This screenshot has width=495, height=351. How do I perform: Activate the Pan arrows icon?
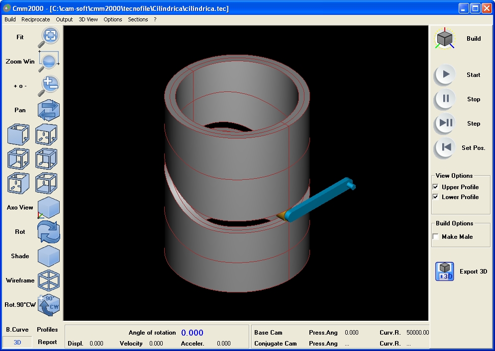[x=49, y=110]
